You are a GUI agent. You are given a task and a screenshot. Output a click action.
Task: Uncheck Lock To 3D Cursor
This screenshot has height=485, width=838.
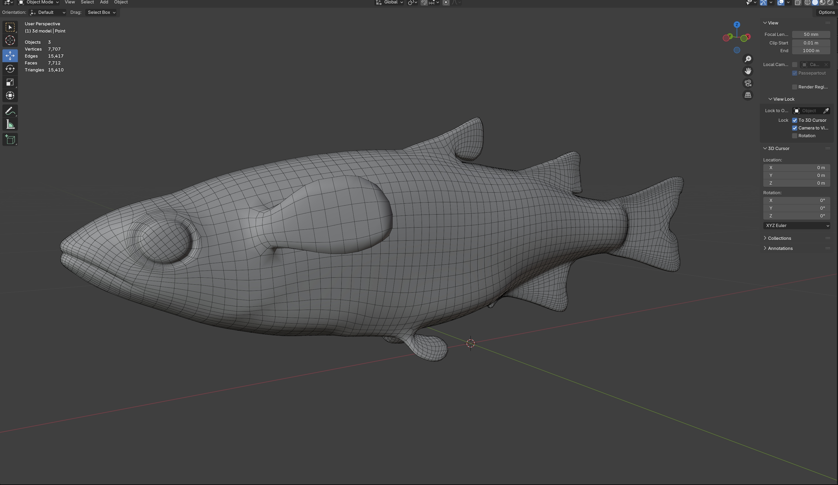click(x=795, y=120)
